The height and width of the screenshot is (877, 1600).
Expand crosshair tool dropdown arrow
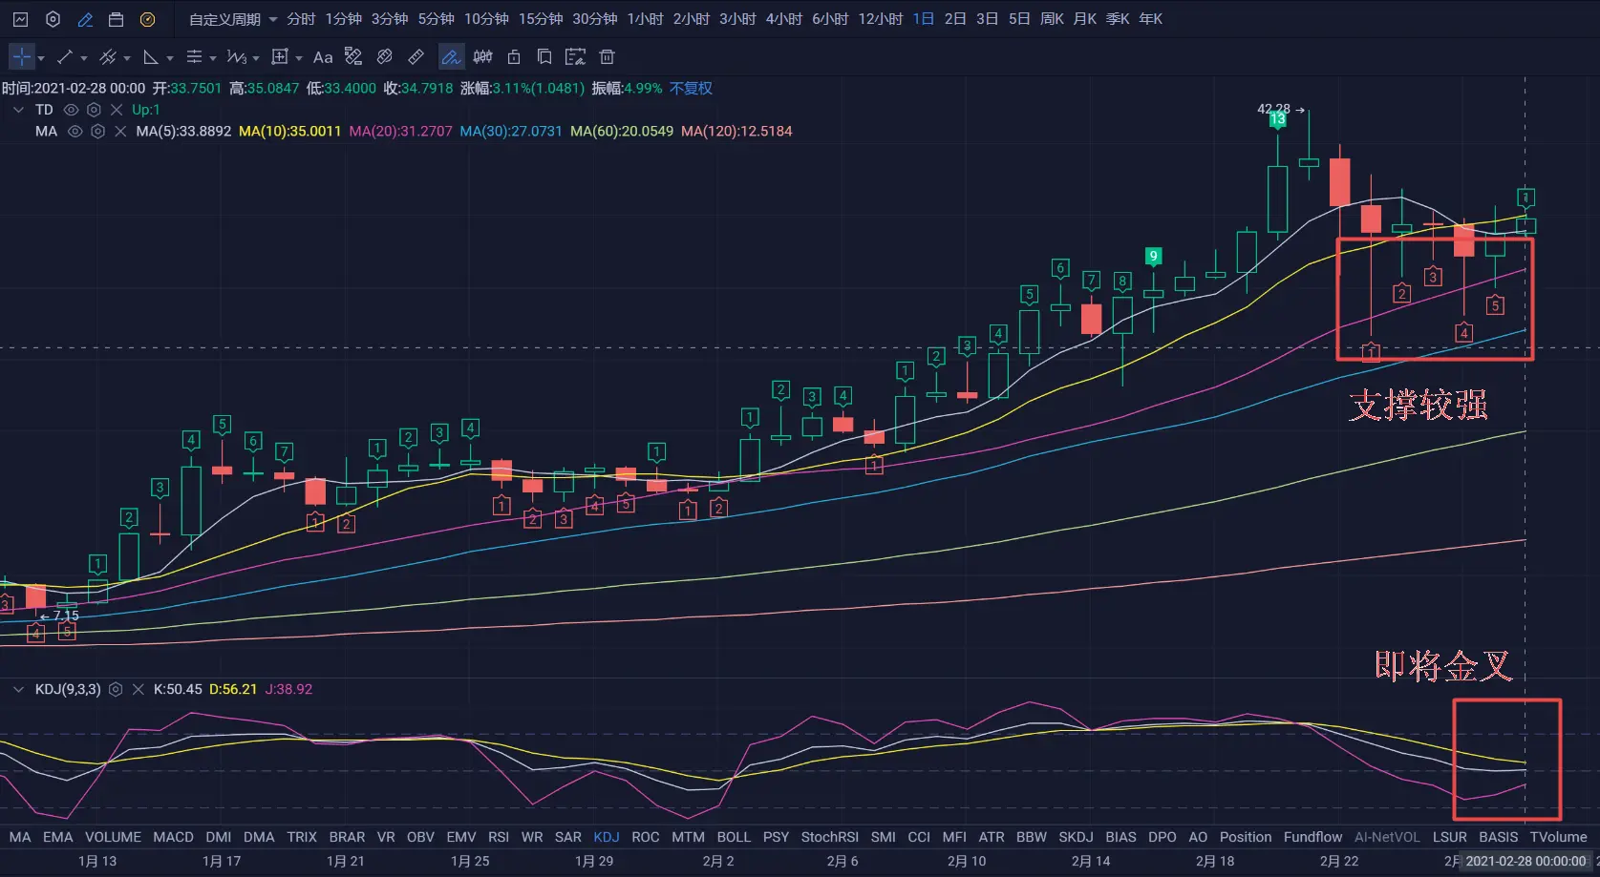click(x=41, y=58)
